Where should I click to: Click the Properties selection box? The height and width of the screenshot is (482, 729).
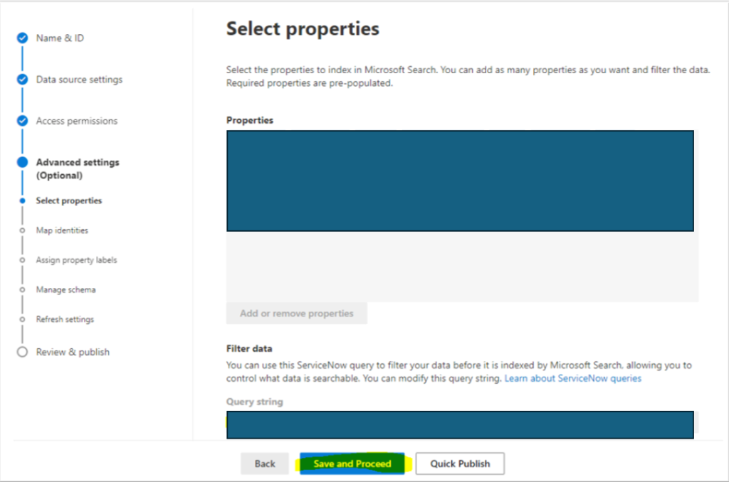pos(459,181)
